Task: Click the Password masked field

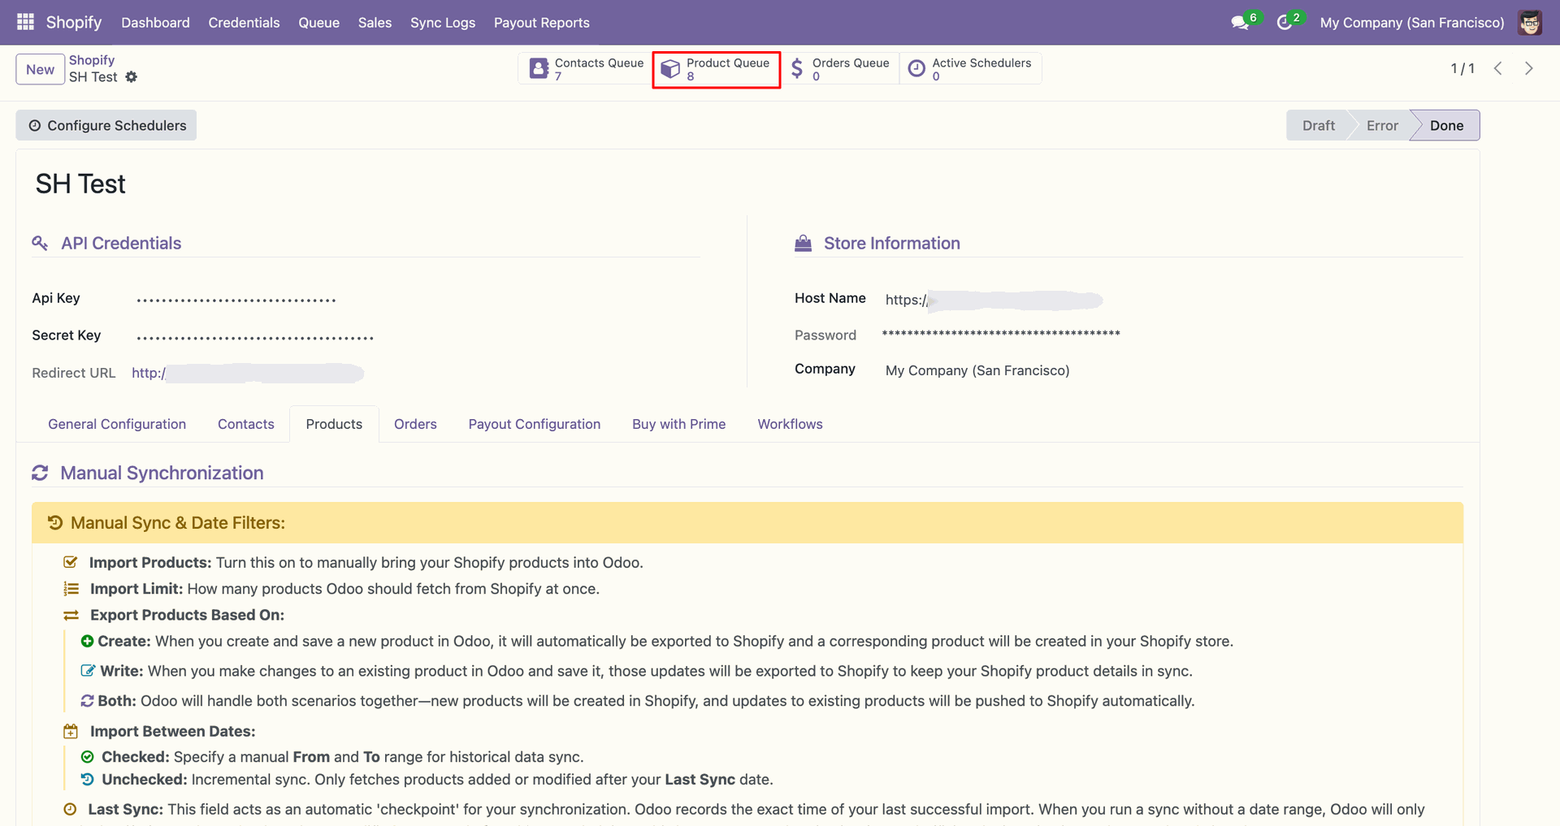Action: point(1001,334)
